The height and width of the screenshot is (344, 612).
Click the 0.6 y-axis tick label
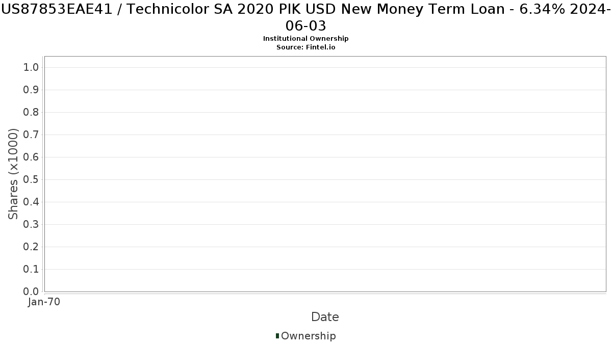click(31, 157)
